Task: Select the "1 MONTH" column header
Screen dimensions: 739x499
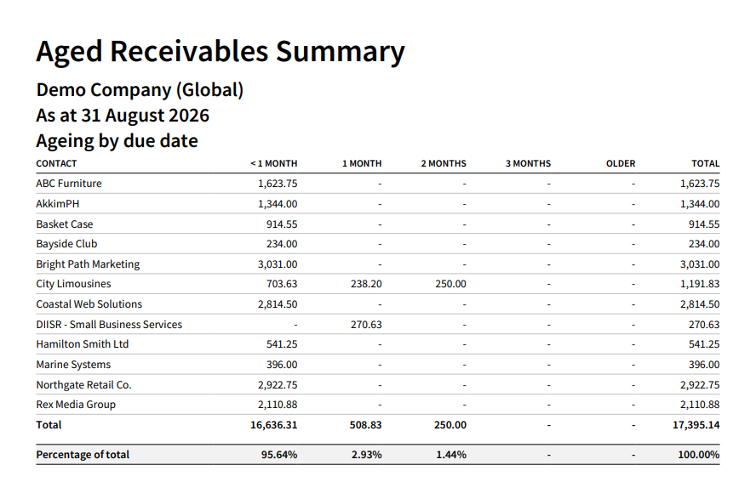Action: (x=362, y=163)
